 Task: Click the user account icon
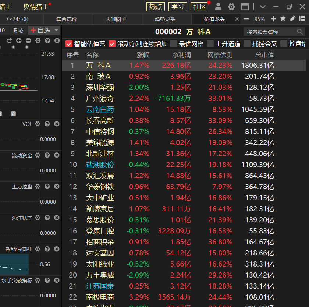[218, 7]
